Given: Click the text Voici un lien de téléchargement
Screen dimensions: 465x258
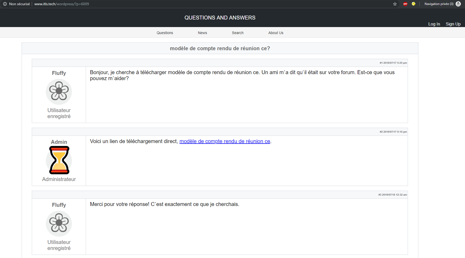Looking at the screenshot, I should point(134,141).
